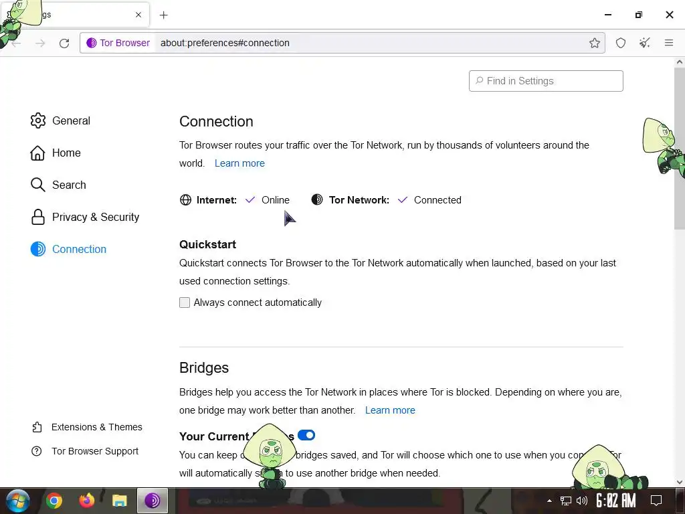The image size is (685, 514).
Task: Click the Privacy & Security lock icon
Action: pos(38,217)
